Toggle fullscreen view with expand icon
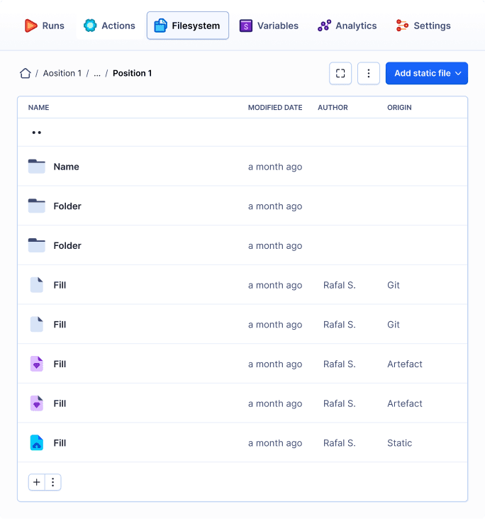Screen dimensions: 485x519 [x=340, y=73]
